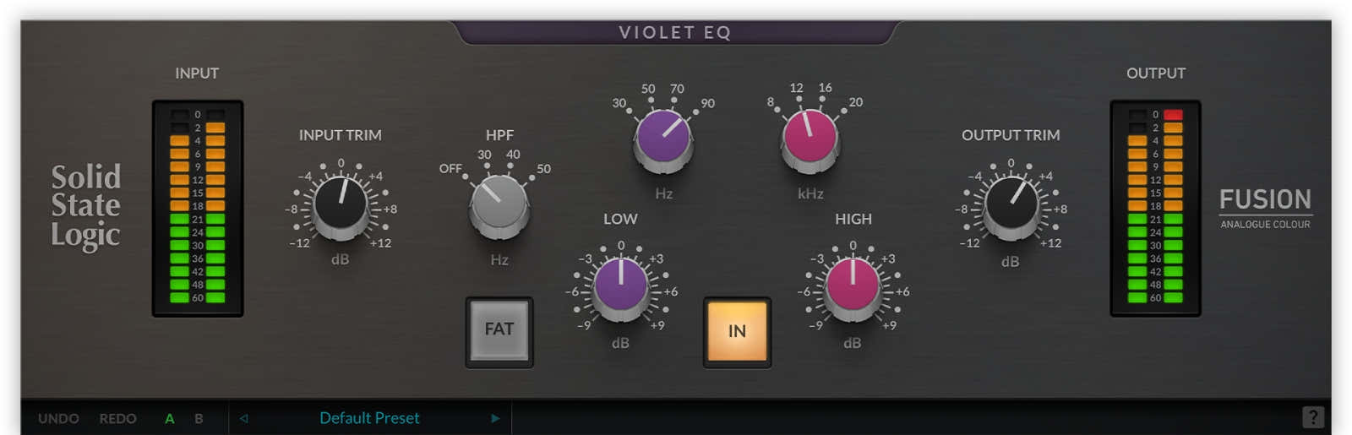Click the INPUT level meter
Image resolution: width=1352 pixels, height=435 pixels.
coord(198,209)
